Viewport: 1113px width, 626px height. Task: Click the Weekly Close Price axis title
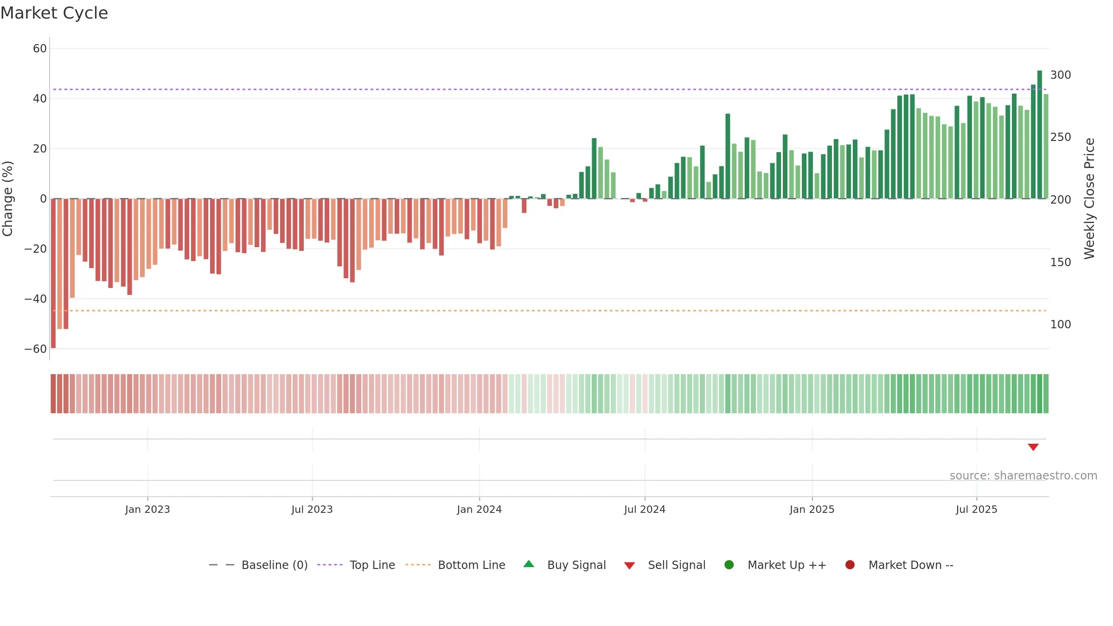click(x=1089, y=198)
